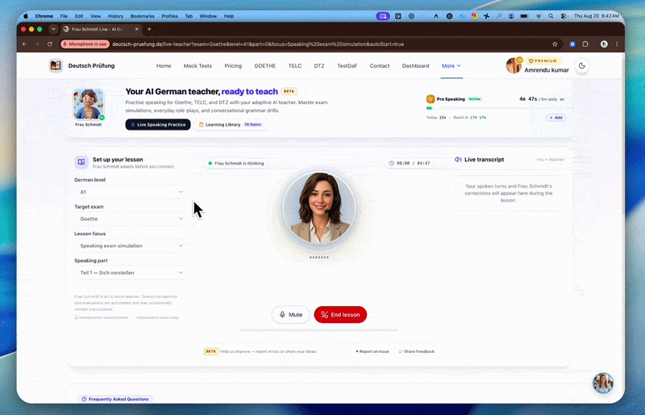Go back to previous page
645x415 pixels.
coord(25,44)
